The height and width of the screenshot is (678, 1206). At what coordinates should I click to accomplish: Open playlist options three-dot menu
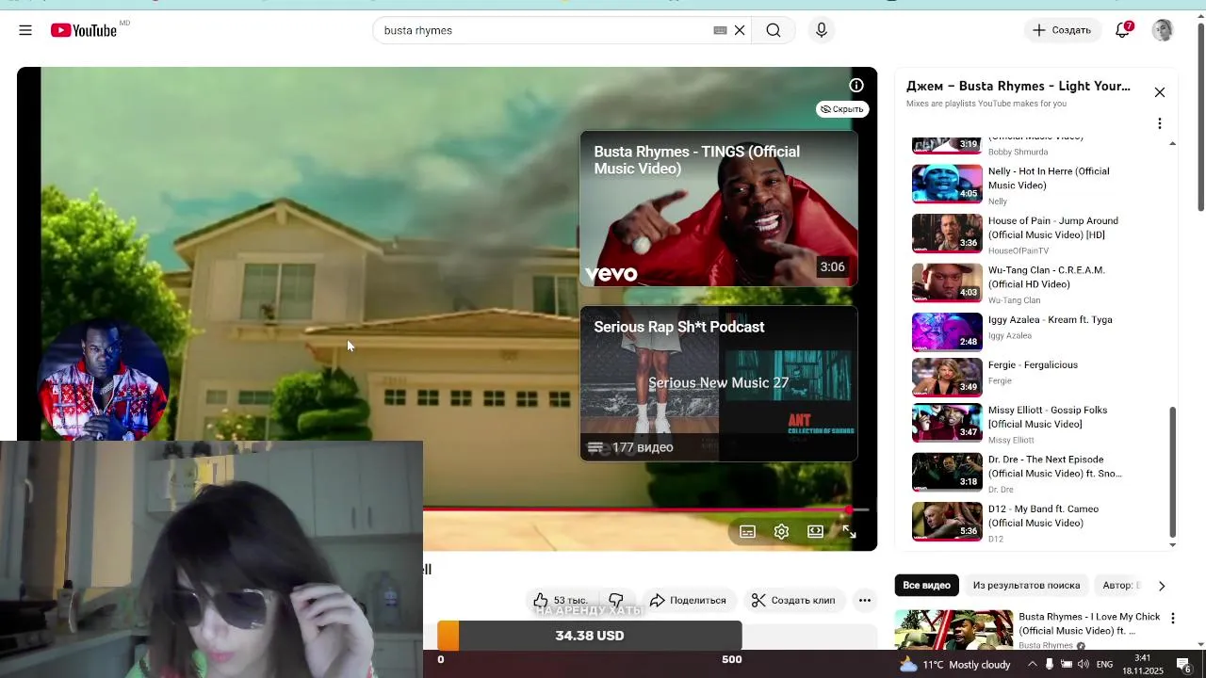coord(1160,123)
